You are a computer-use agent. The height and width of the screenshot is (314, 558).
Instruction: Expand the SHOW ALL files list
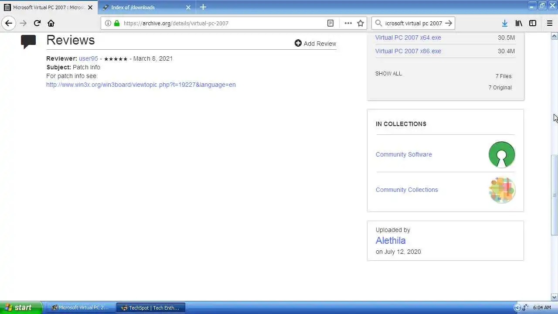(x=388, y=74)
